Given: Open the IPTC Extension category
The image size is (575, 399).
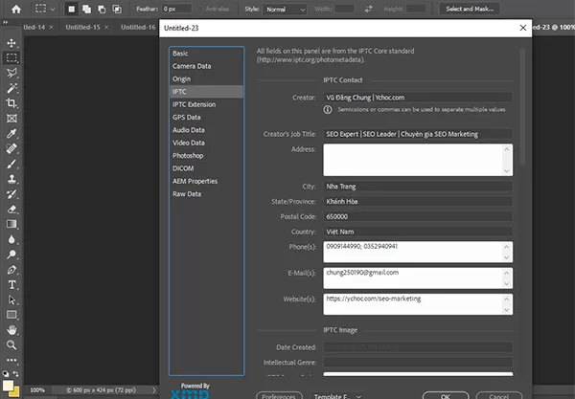Looking at the screenshot, I should tap(206, 104).
